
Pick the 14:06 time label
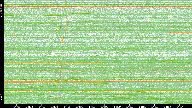pos(79,107)
